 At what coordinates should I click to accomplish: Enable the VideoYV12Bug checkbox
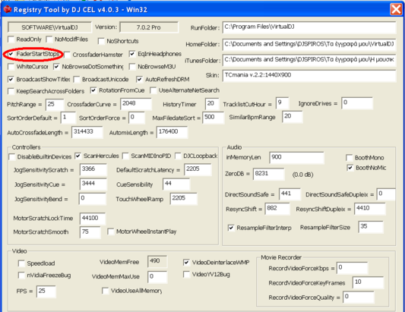(x=186, y=274)
